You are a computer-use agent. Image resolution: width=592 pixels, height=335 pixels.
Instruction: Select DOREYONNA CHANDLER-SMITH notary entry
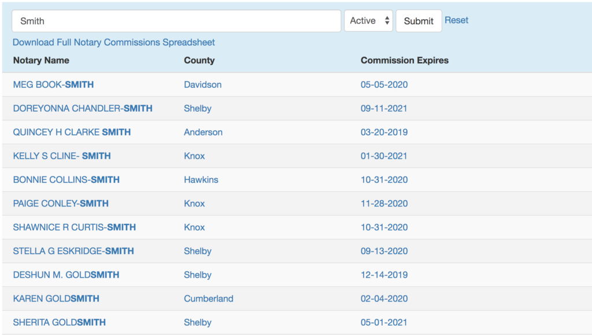point(83,108)
